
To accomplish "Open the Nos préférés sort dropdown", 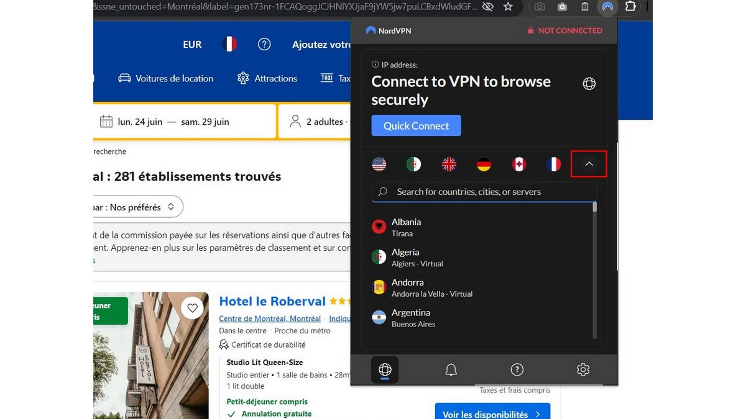I will pyautogui.click(x=138, y=207).
